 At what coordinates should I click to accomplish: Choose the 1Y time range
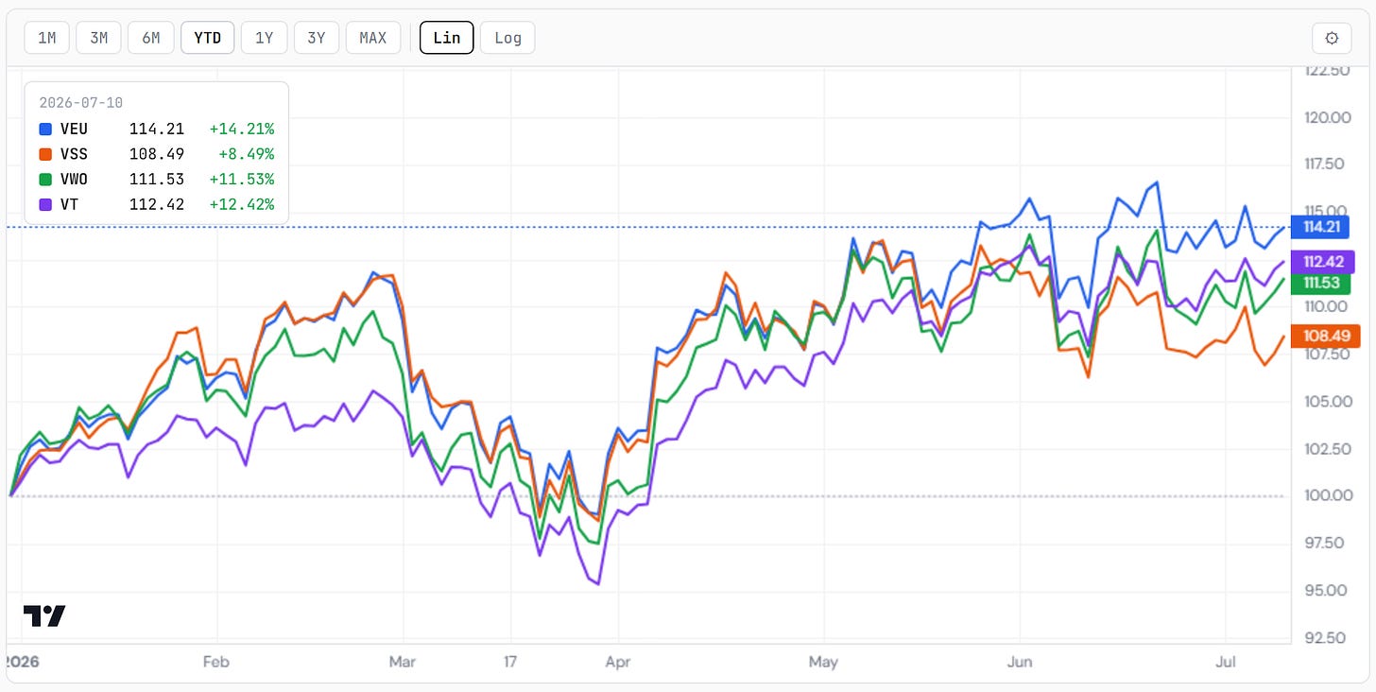pyautogui.click(x=264, y=38)
